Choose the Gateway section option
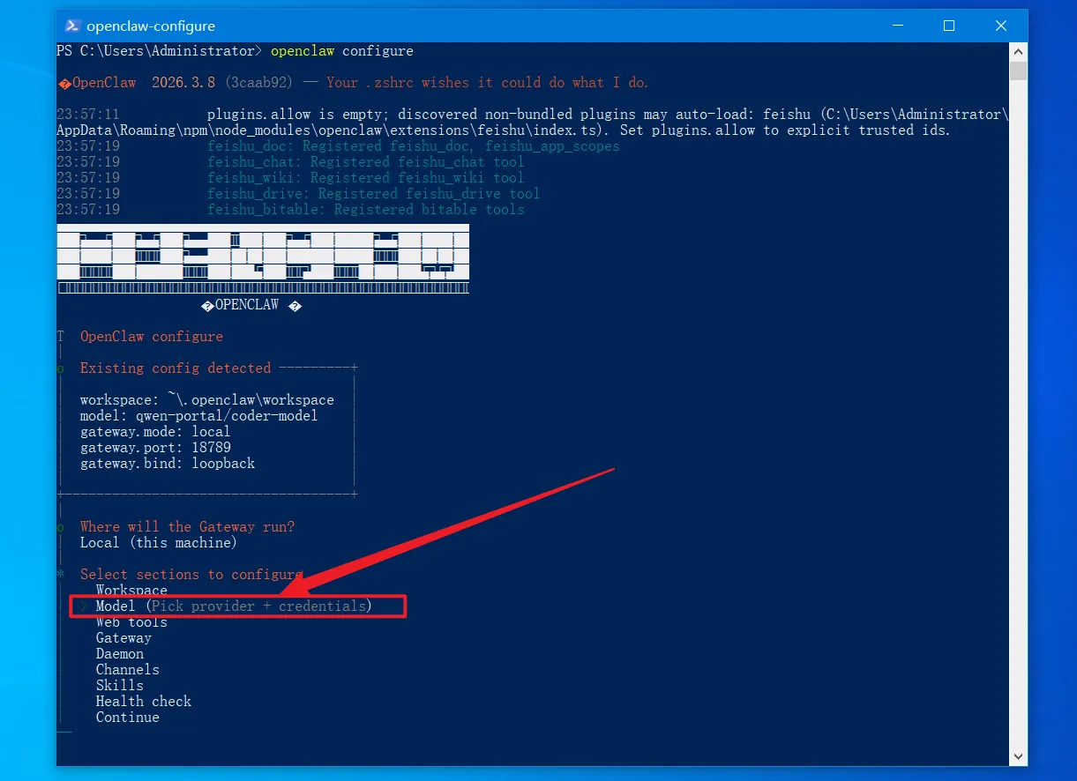Image resolution: width=1077 pixels, height=781 pixels. tap(123, 637)
